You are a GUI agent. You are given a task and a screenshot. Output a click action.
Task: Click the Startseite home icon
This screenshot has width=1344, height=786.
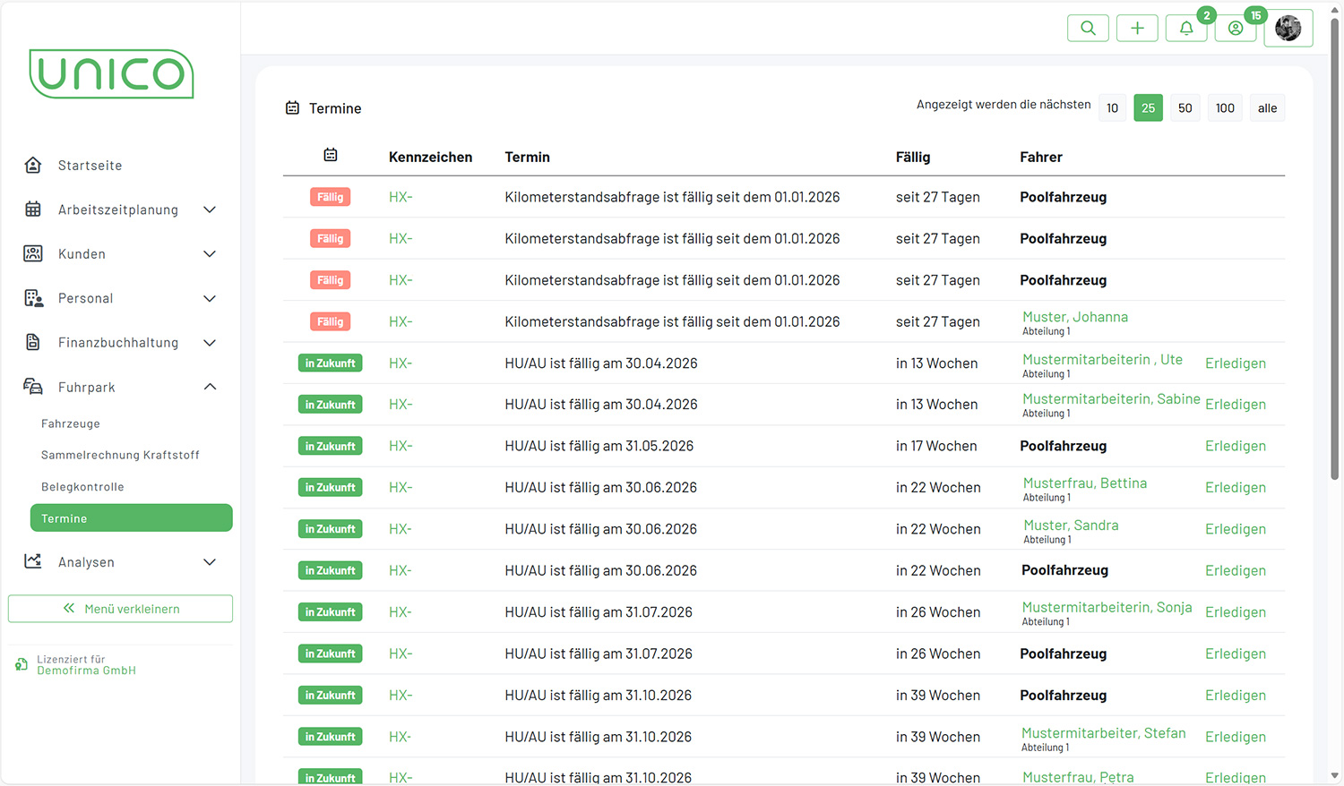point(33,166)
